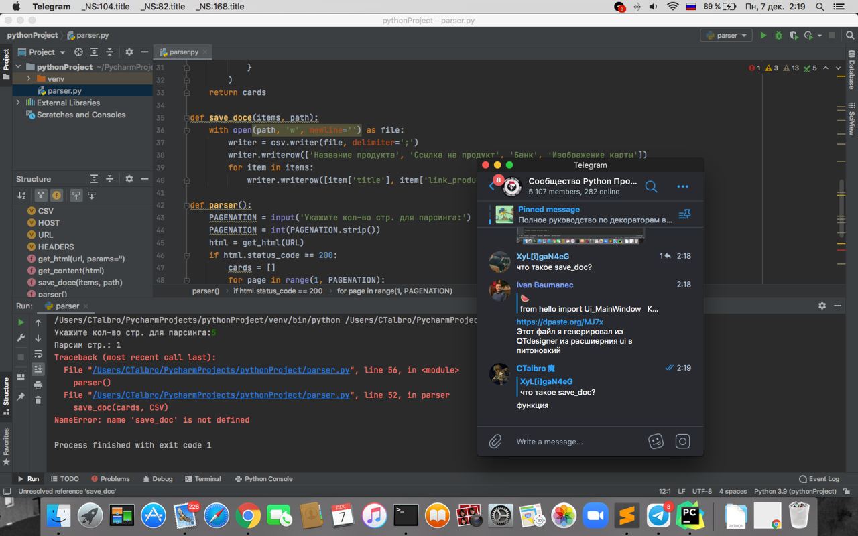Viewport: 858px width, 536px height.
Task: Collapse the pythonProject root node
Action: [18, 67]
